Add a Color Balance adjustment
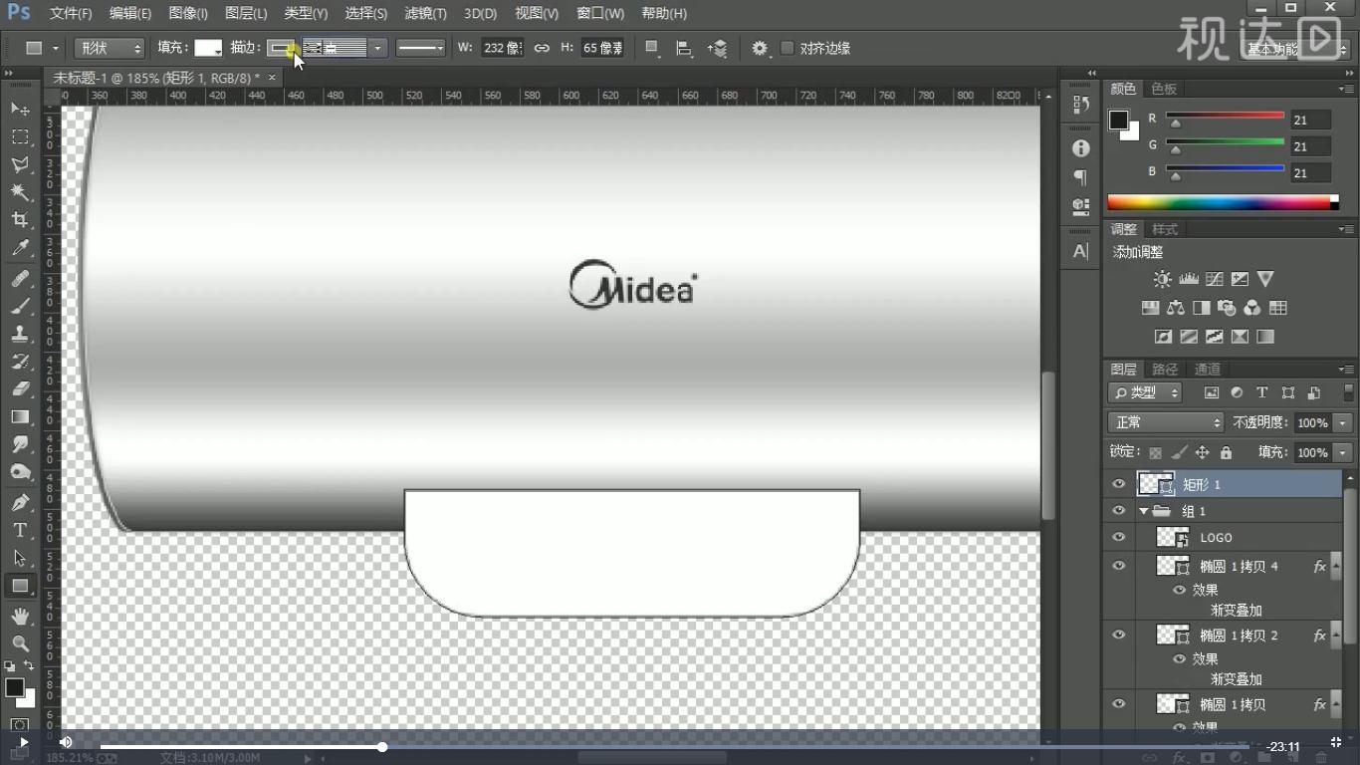 (x=1176, y=308)
